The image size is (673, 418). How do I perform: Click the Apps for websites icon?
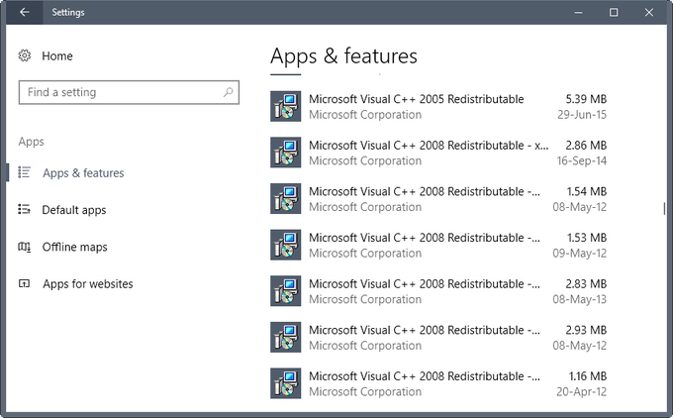click(25, 284)
